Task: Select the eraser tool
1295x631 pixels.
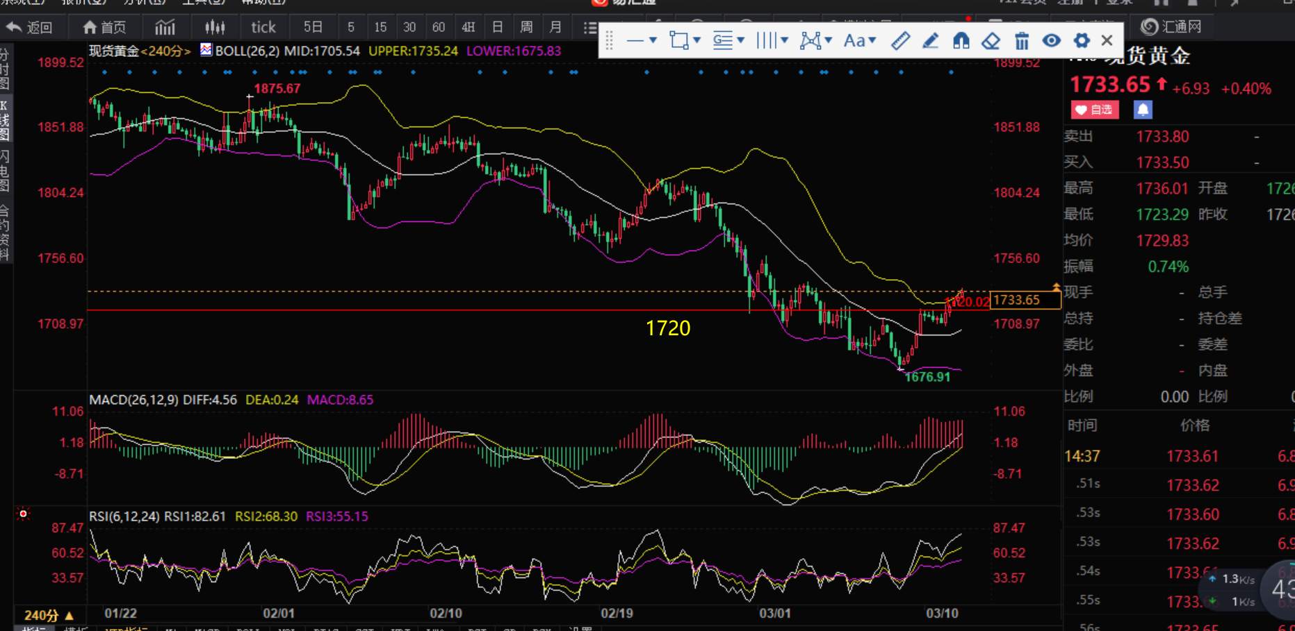Action: pos(991,41)
